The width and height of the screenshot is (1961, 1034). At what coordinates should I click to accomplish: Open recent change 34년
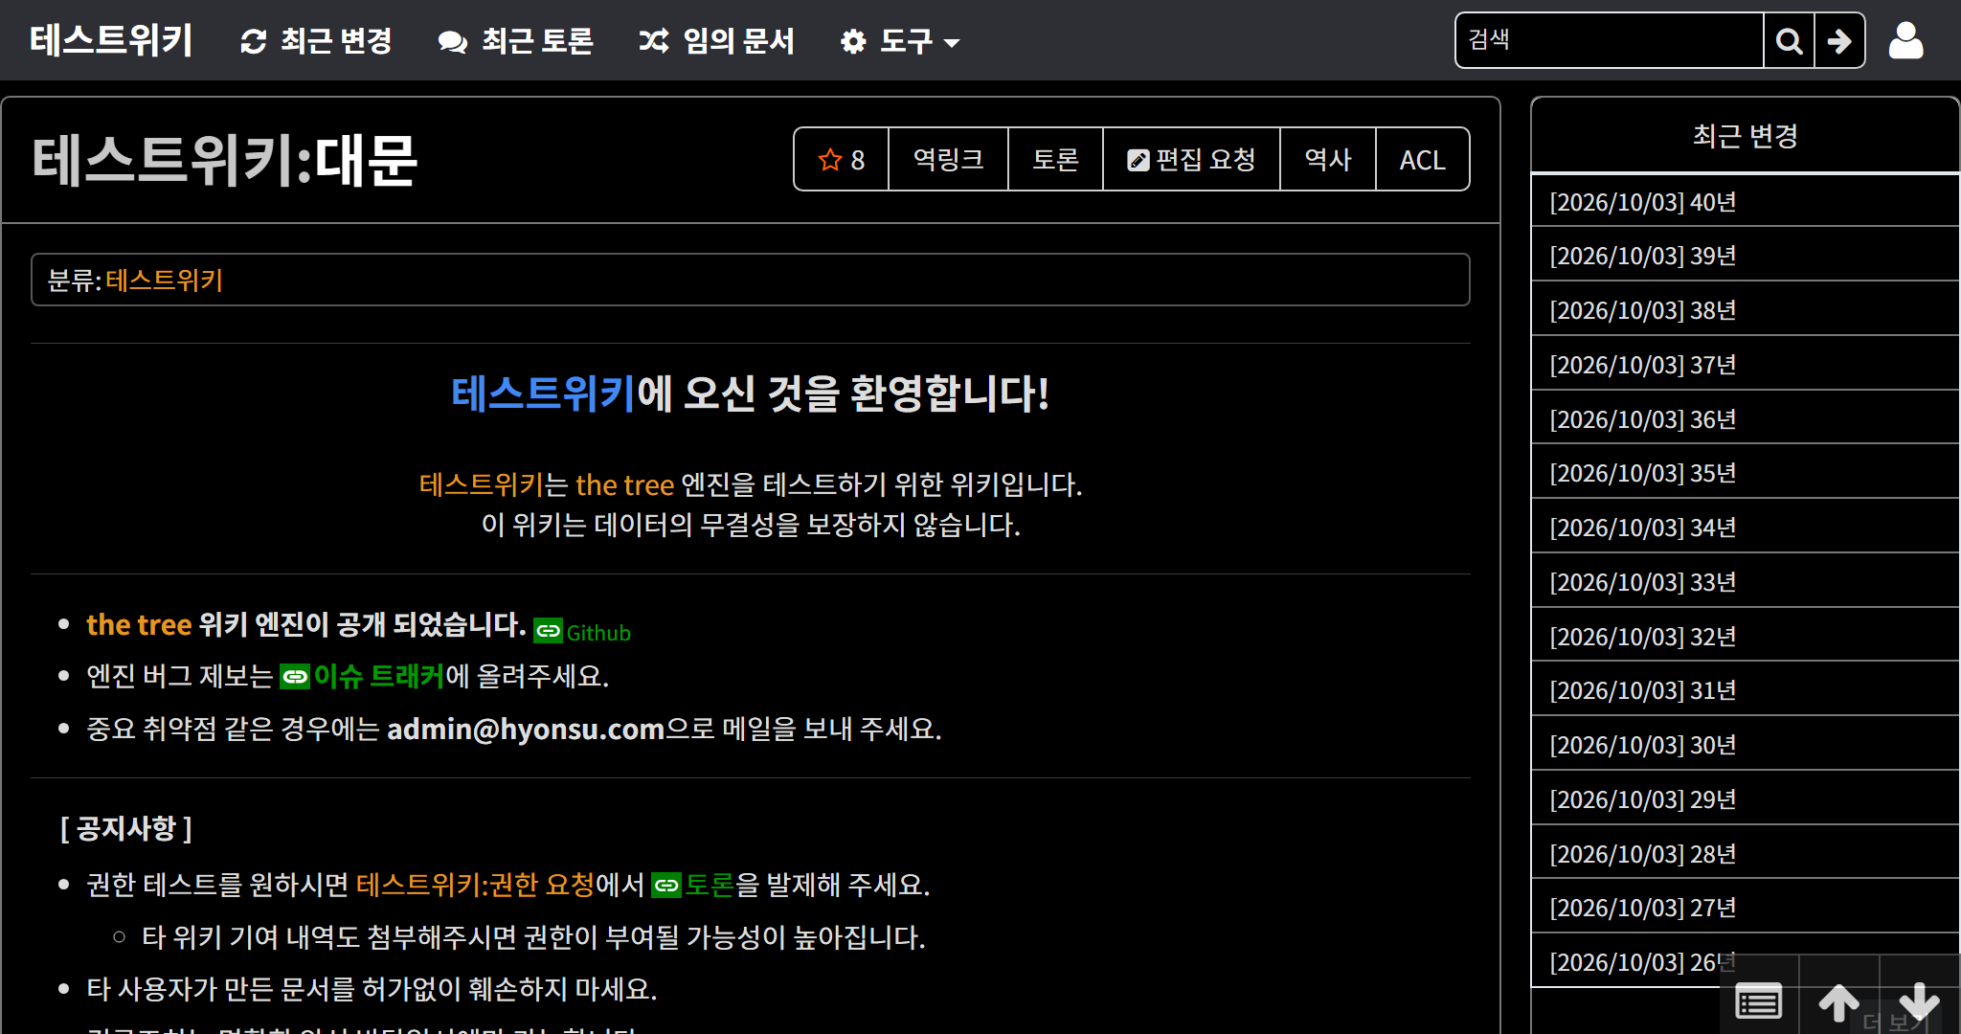1745,528
